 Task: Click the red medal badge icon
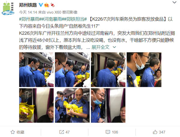point(52,5)
